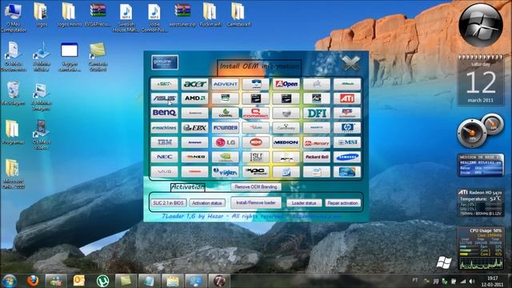Choose the DFI OEM logo
This screenshot has height=288, width=512.
tap(317, 113)
